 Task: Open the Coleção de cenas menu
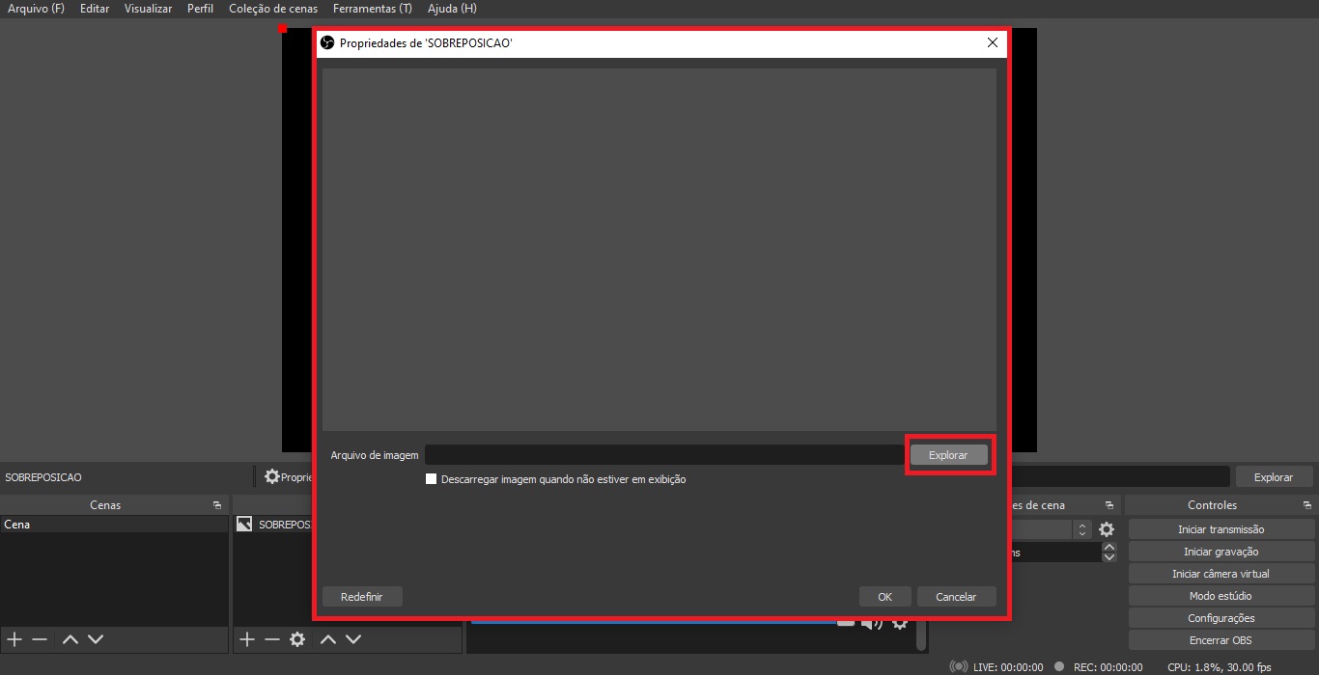(x=273, y=9)
